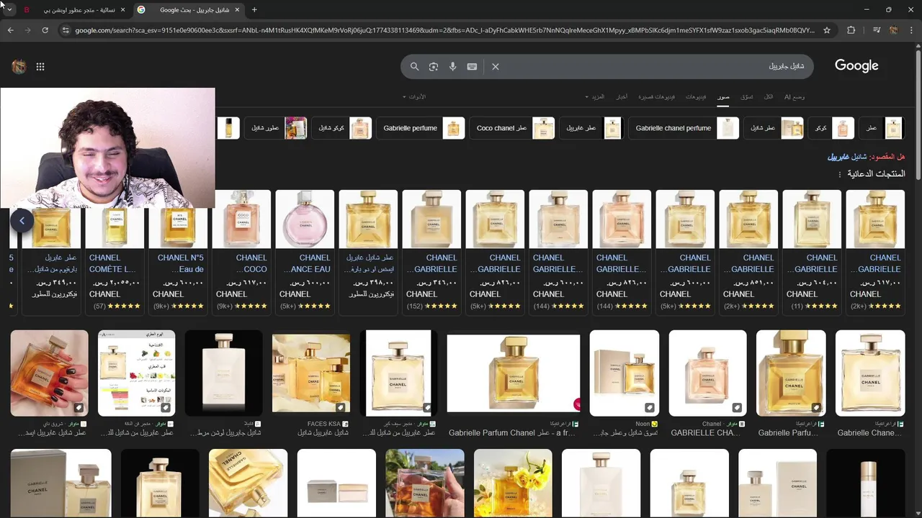Open the white bottle on black background result
This screenshot has width=922, height=518.
point(224,373)
